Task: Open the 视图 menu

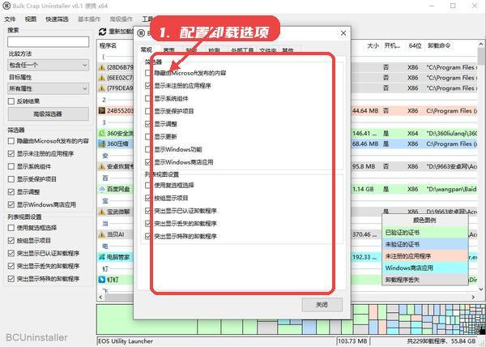Action: tap(31, 19)
